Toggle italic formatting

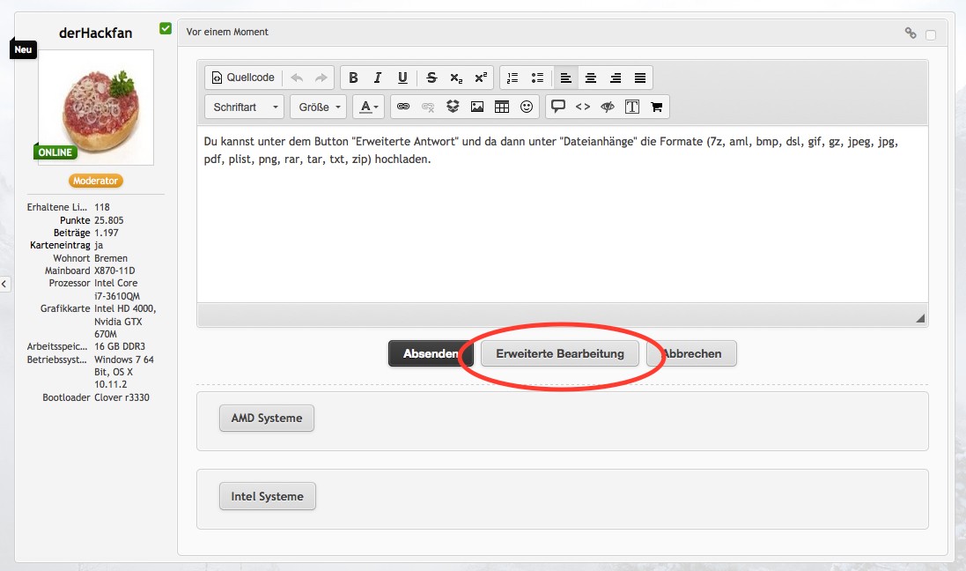coord(378,78)
